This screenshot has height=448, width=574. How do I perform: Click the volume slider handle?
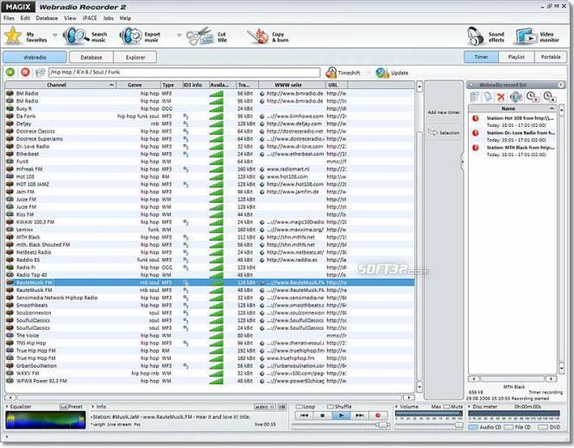click(x=459, y=425)
